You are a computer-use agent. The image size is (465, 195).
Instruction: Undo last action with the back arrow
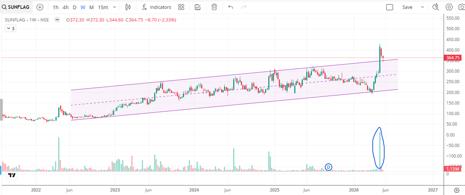click(x=231, y=7)
